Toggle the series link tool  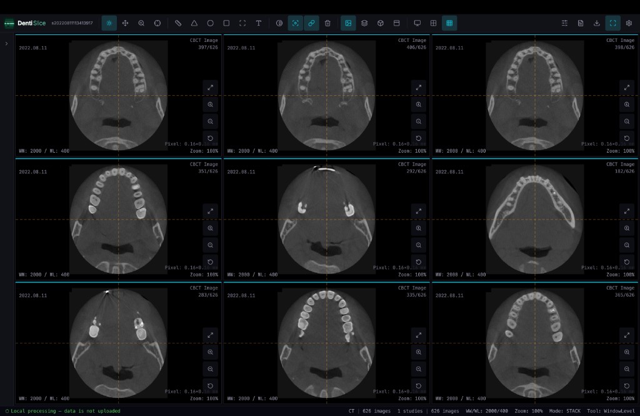point(311,23)
